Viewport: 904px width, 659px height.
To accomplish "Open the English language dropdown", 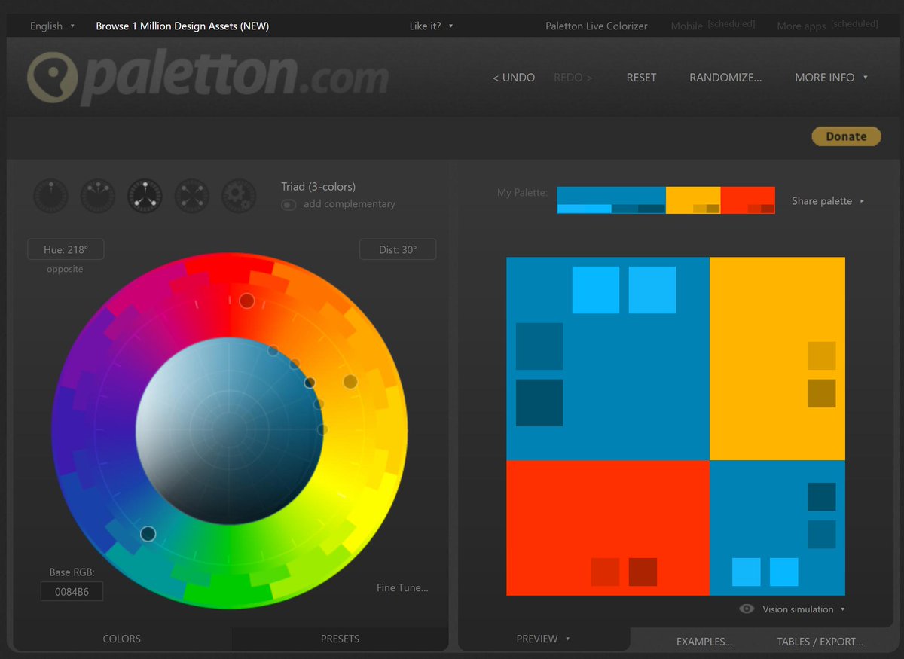I will tap(52, 26).
